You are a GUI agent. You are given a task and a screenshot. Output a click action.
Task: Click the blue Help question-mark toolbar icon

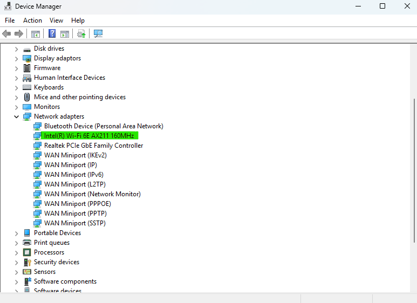pyautogui.click(x=52, y=33)
